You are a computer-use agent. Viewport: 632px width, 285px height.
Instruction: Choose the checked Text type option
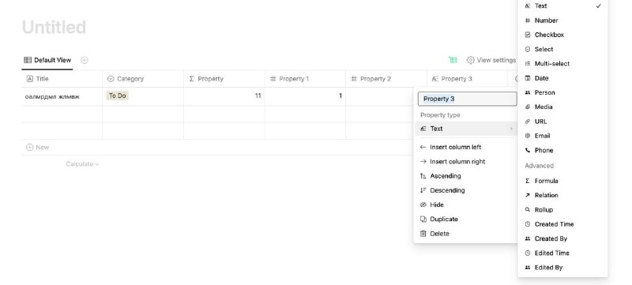pos(562,6)
